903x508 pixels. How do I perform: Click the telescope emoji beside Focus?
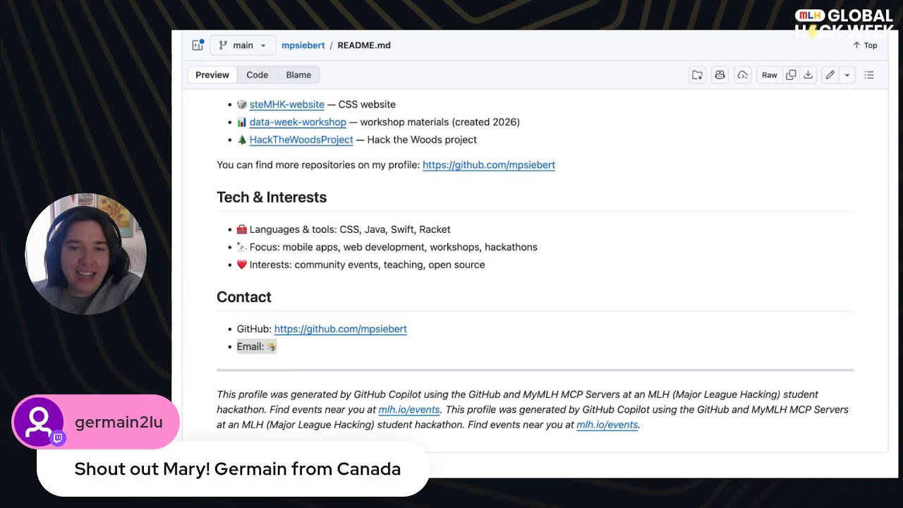click(242, 247)
